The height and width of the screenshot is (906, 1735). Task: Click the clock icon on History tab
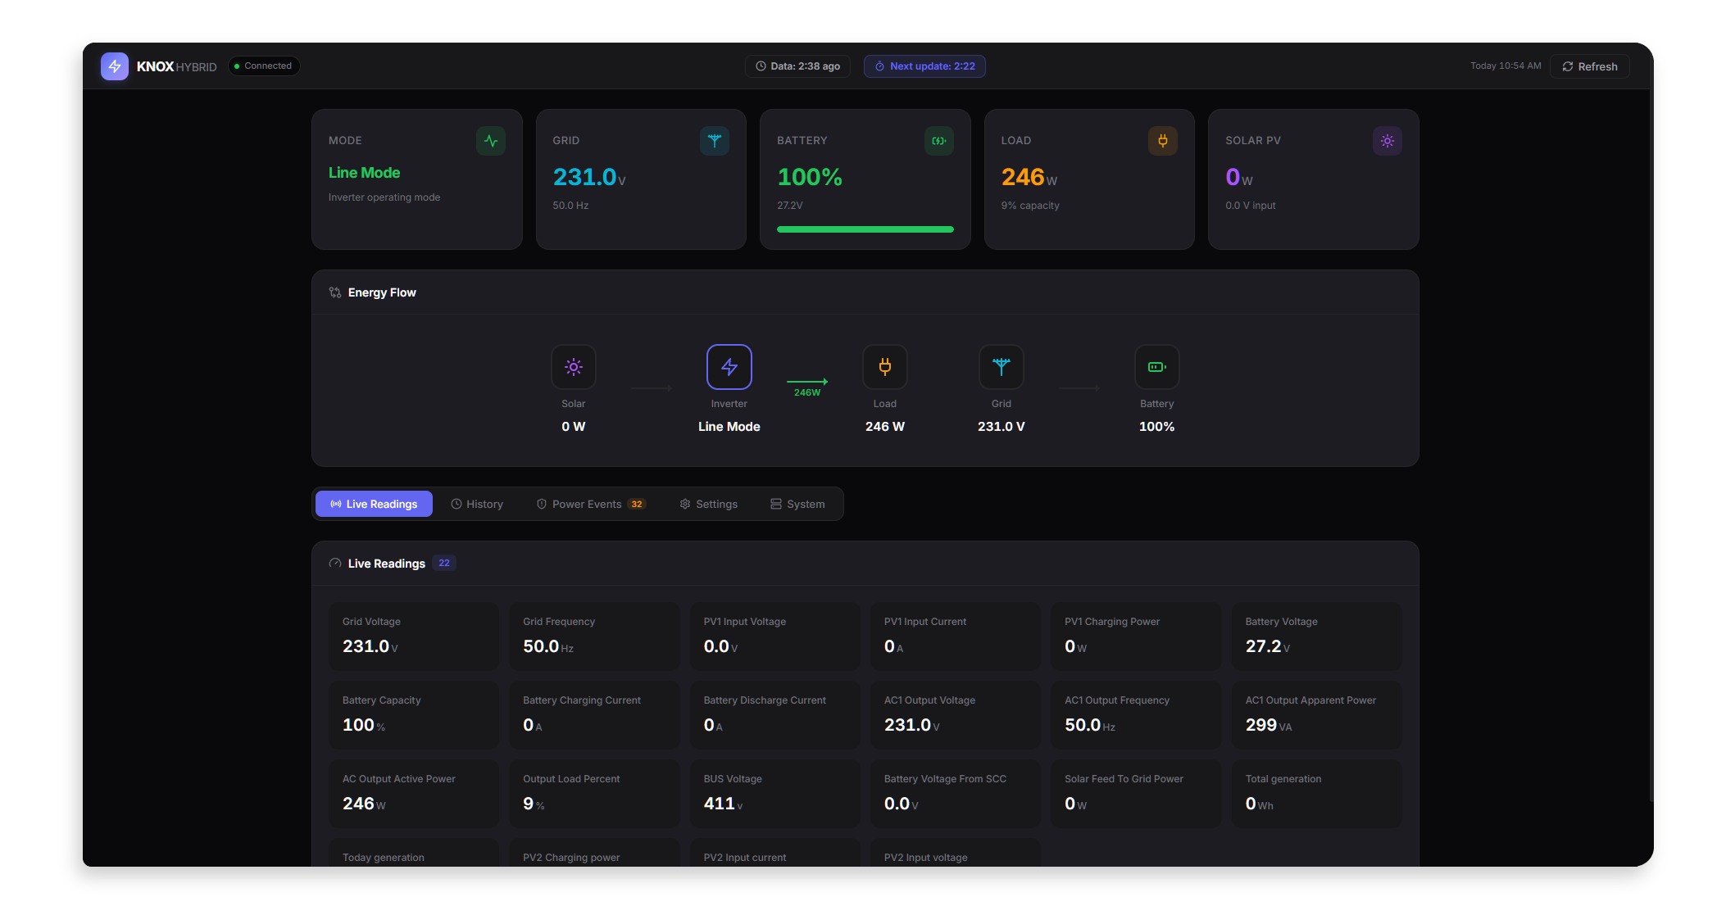click(x=456, y=504)
